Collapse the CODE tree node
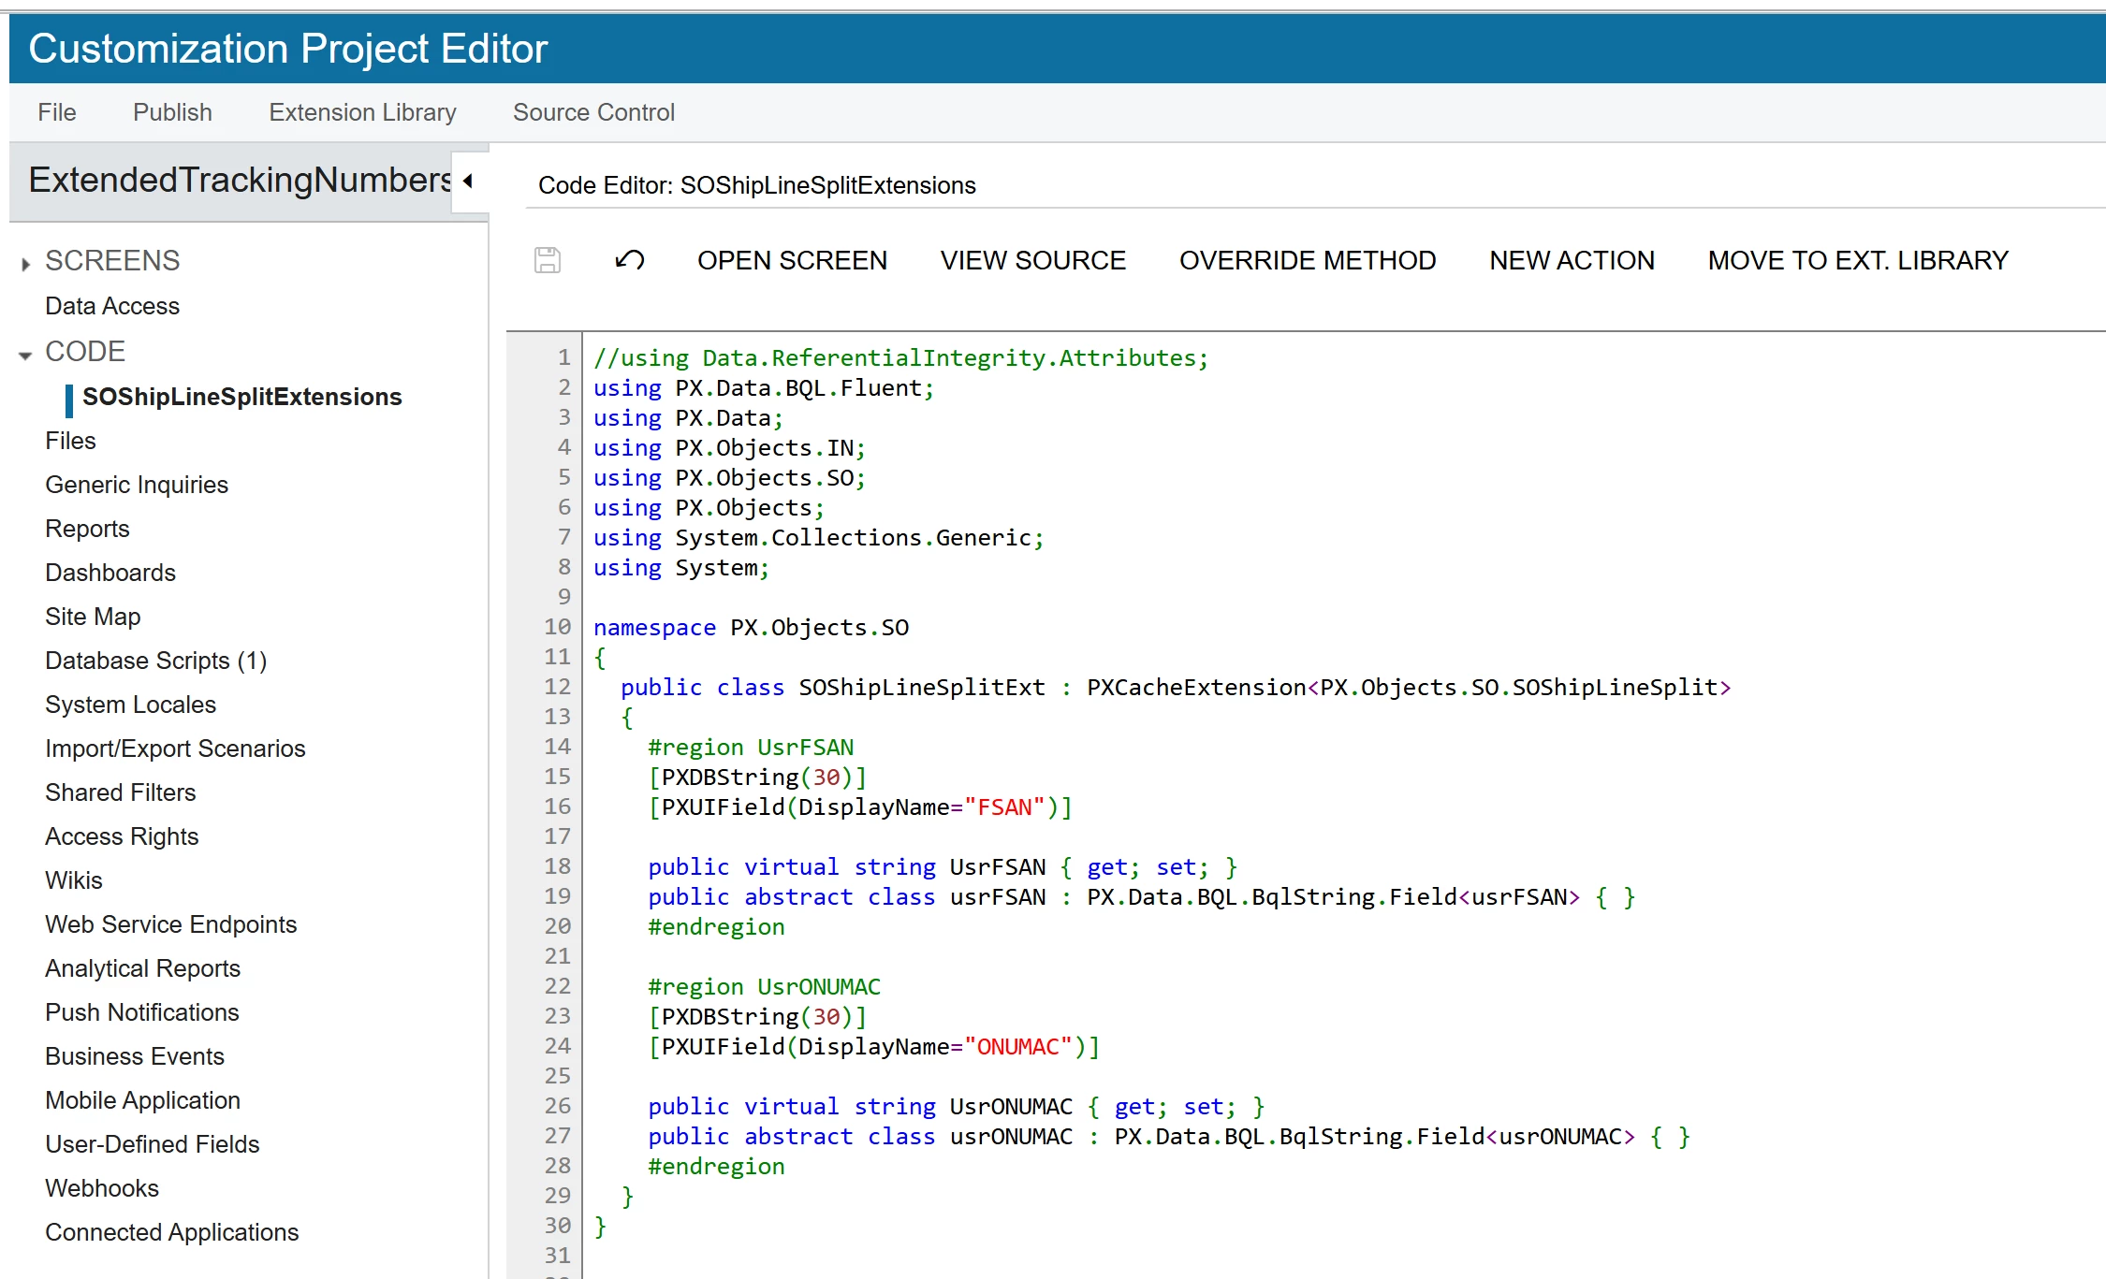This screenshot has height=1279, width=2106. pos(25,355)
